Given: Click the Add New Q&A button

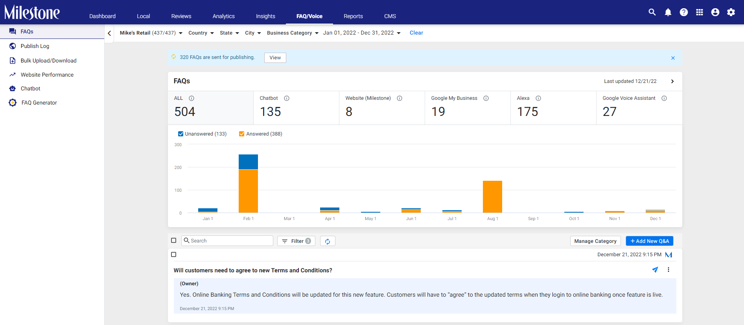Looking at the screenshot, I should pyautogui.click(x=649, y=241).
